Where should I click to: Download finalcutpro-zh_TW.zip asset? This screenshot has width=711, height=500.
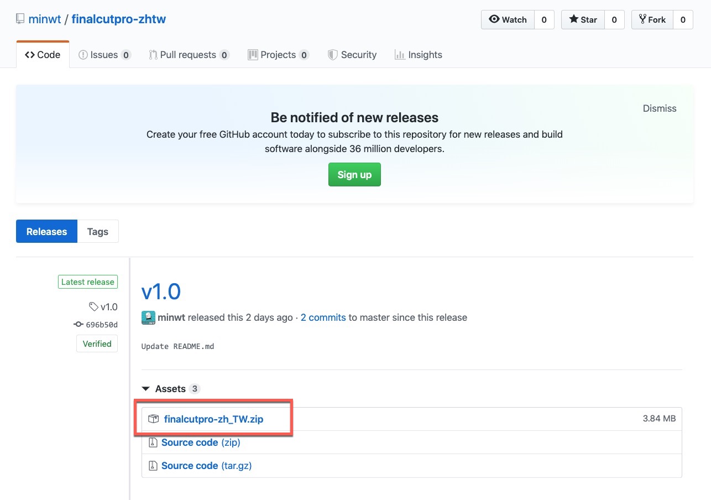tap(213, 419)
